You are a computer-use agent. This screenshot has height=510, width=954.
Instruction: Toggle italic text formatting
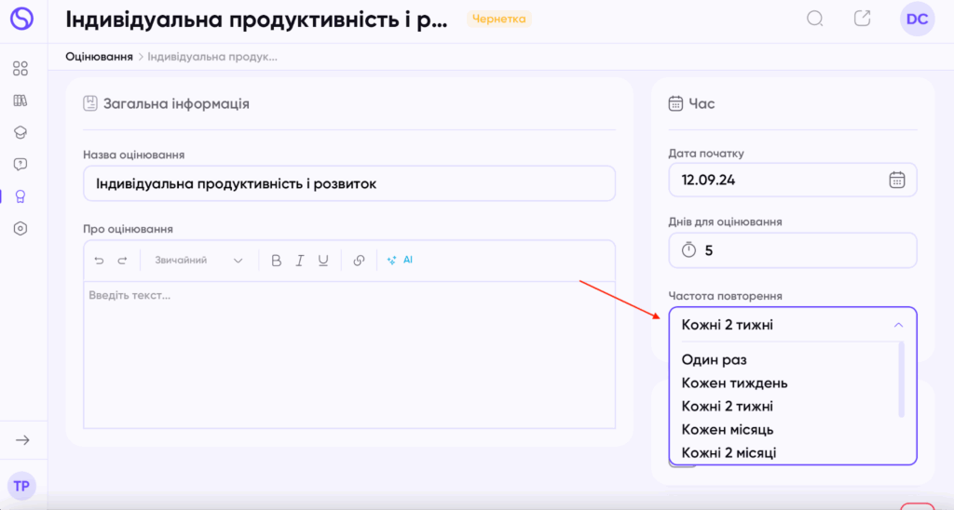pyautogui.click(x=300, y=261)
